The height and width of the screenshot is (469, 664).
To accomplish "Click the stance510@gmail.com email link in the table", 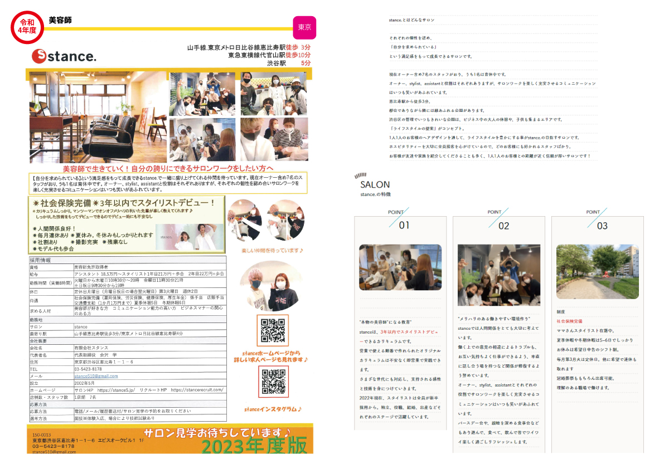I will [x=96, y=376].
